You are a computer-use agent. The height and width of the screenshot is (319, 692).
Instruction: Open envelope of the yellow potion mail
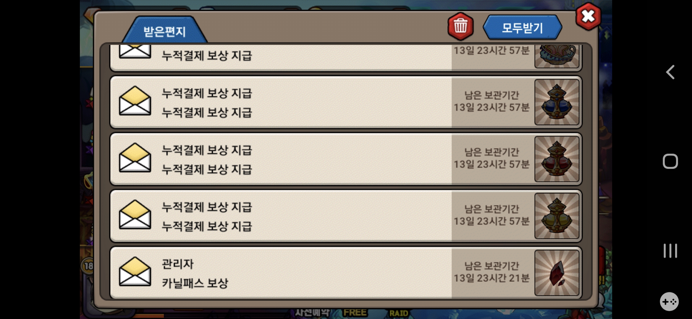click(x=135, y=215)
